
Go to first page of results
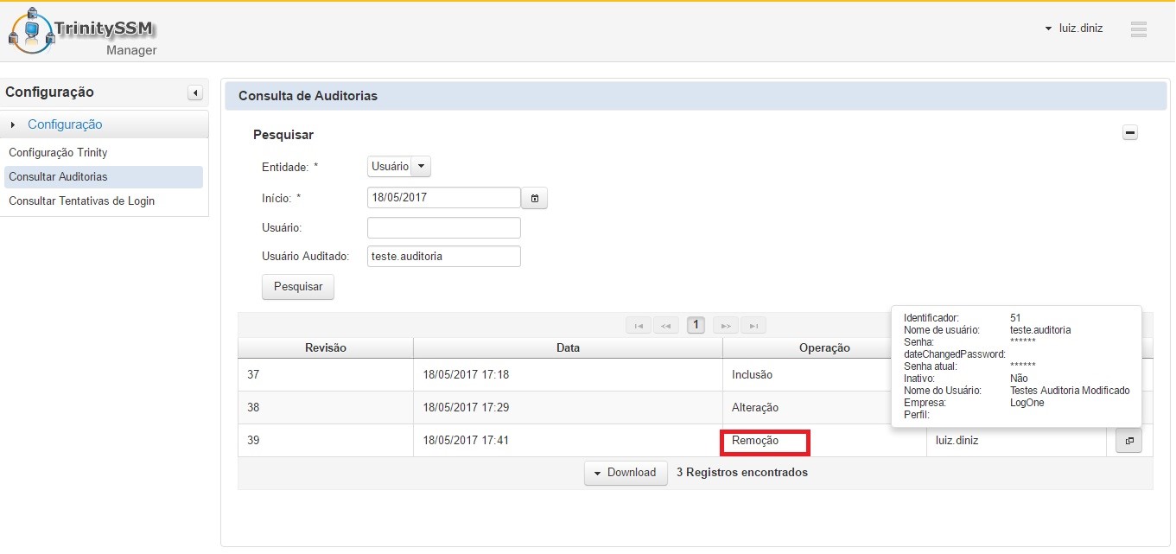638,326
